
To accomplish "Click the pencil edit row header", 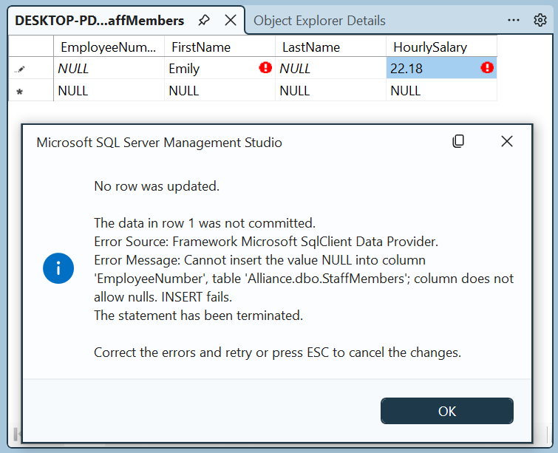I will tap(31, 68).
